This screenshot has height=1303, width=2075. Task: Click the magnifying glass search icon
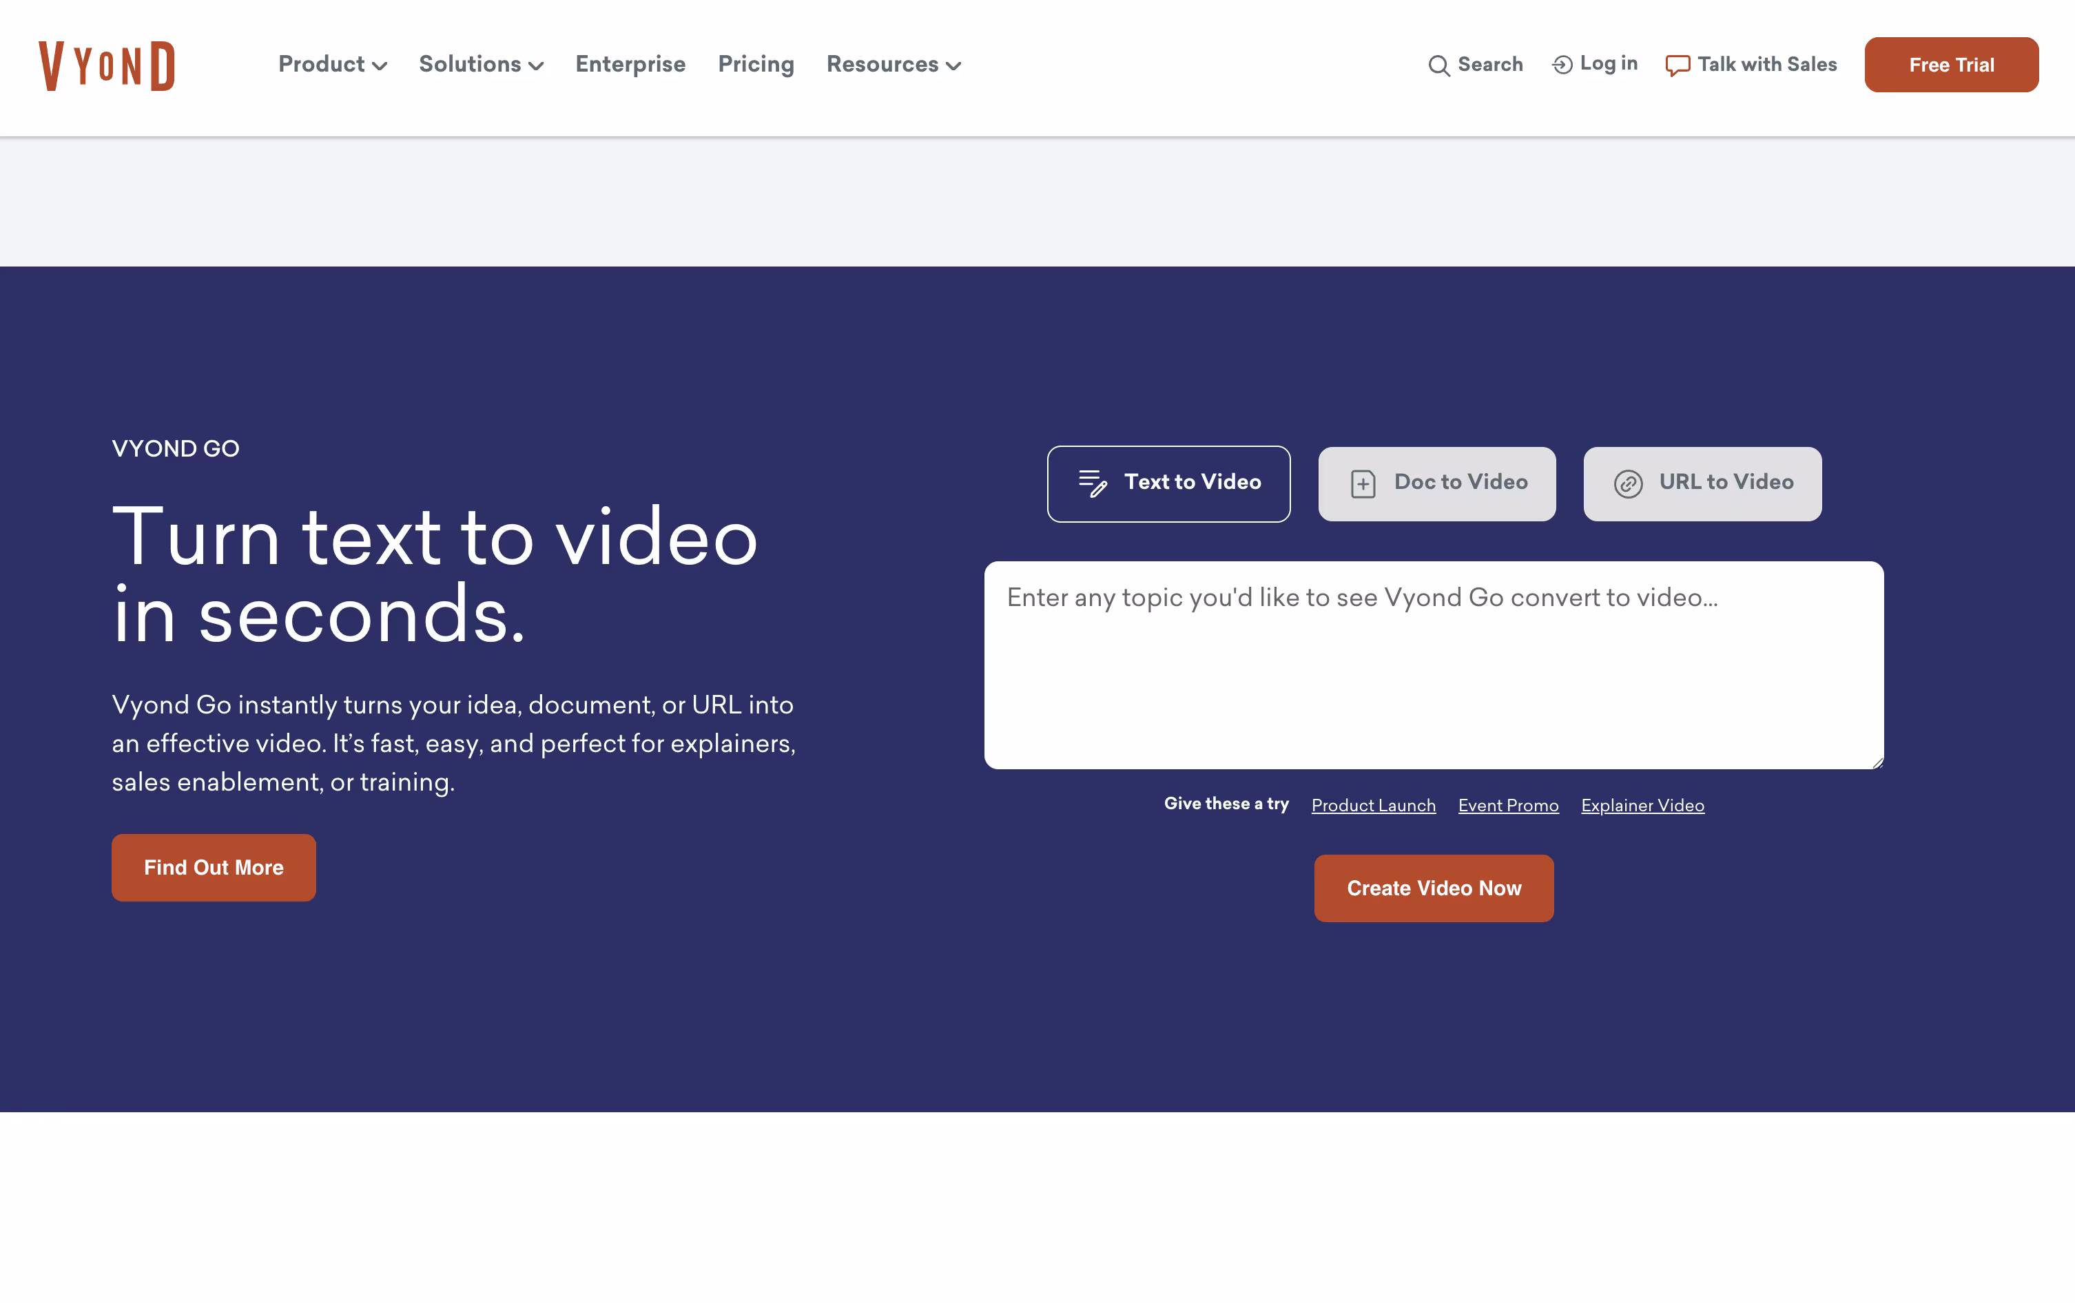coord(1438,65)
